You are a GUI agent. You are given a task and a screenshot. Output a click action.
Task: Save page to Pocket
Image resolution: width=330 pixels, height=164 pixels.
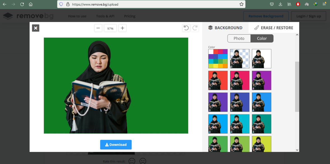coord(272,4)
